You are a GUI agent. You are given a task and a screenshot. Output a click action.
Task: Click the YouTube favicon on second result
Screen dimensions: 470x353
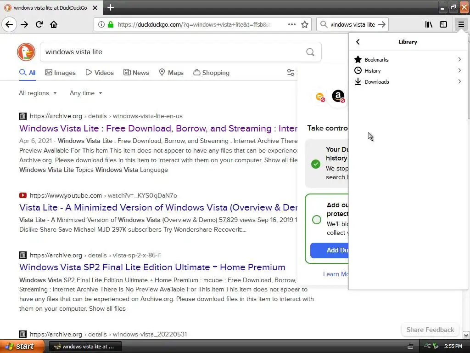[23, 195]
